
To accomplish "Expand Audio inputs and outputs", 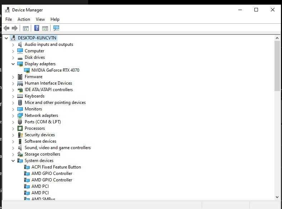I will click(x=13, y=44).
